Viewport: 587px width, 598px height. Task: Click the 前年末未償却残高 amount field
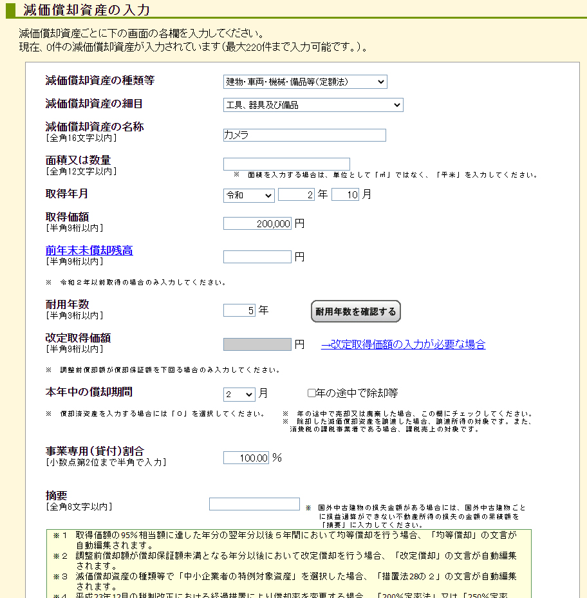click(x=257, y=256)
